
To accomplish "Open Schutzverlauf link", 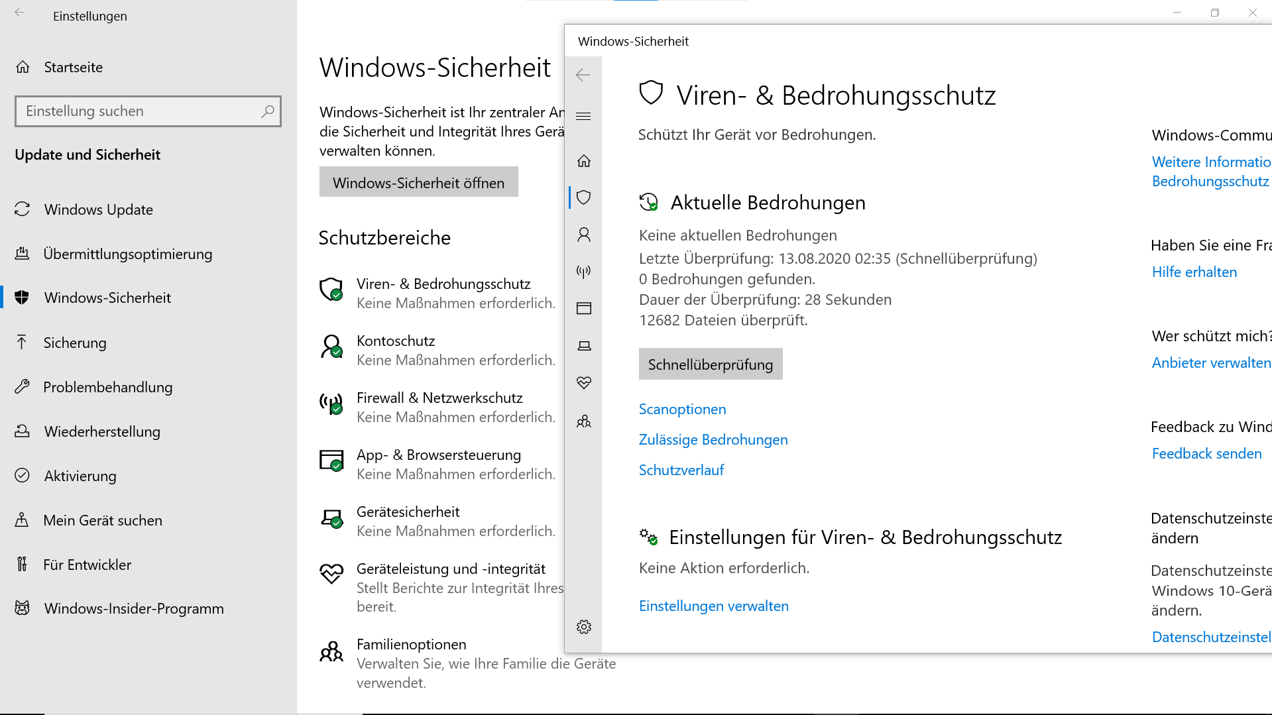I will pos(681,470).
